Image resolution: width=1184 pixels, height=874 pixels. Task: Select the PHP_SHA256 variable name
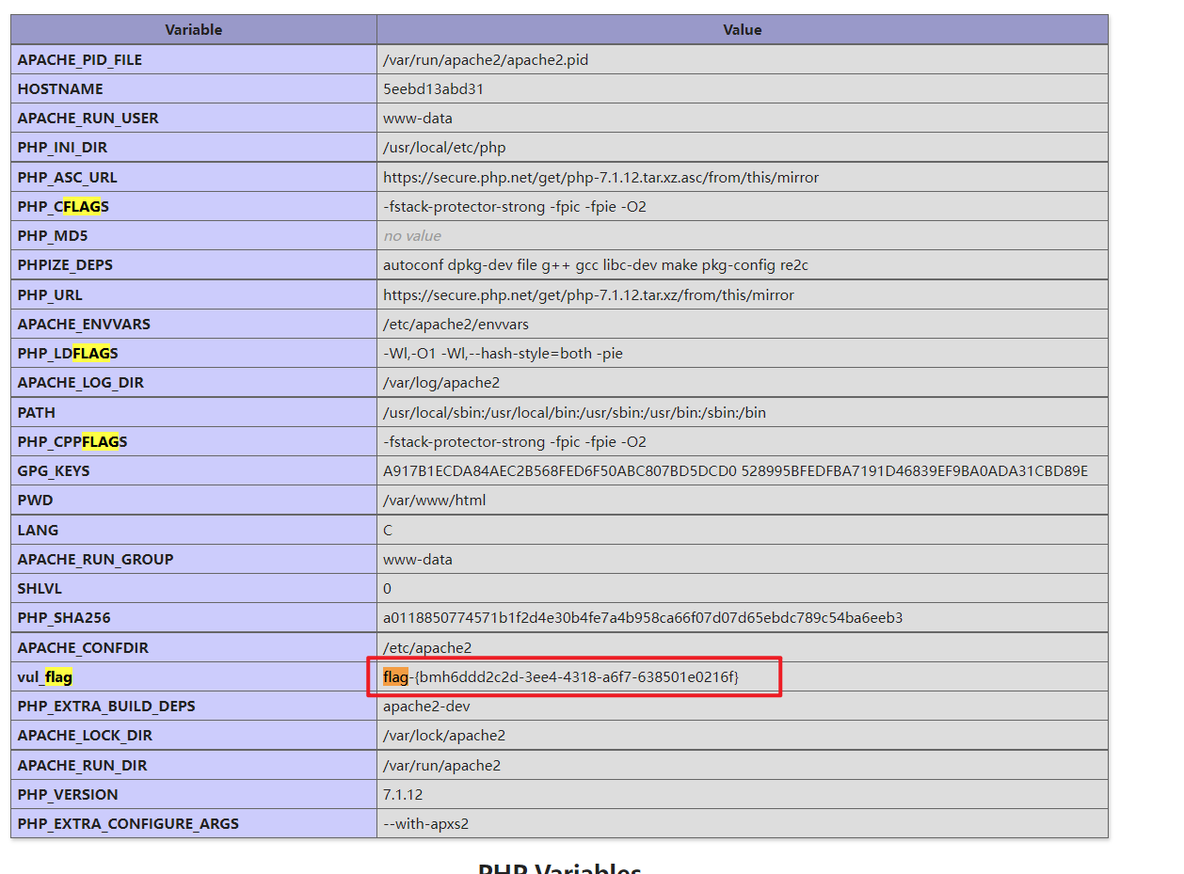pos(63,617)
